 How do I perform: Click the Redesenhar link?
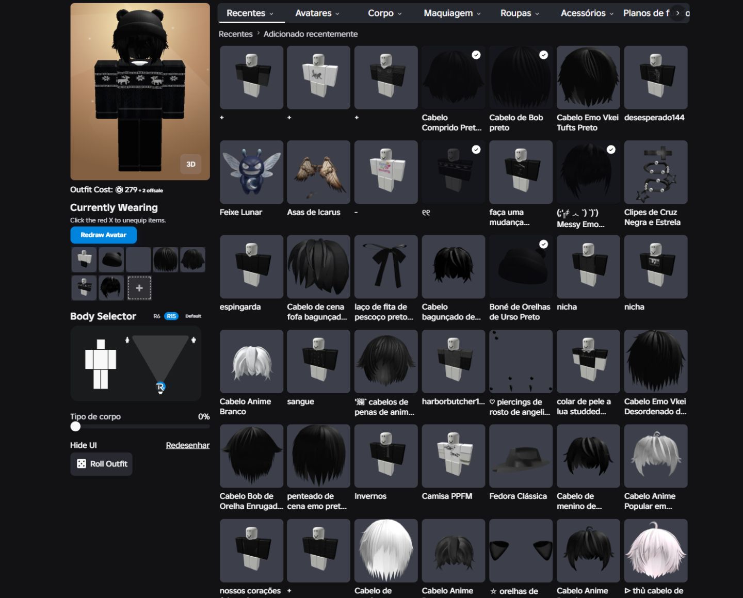[x=188, y=445]
